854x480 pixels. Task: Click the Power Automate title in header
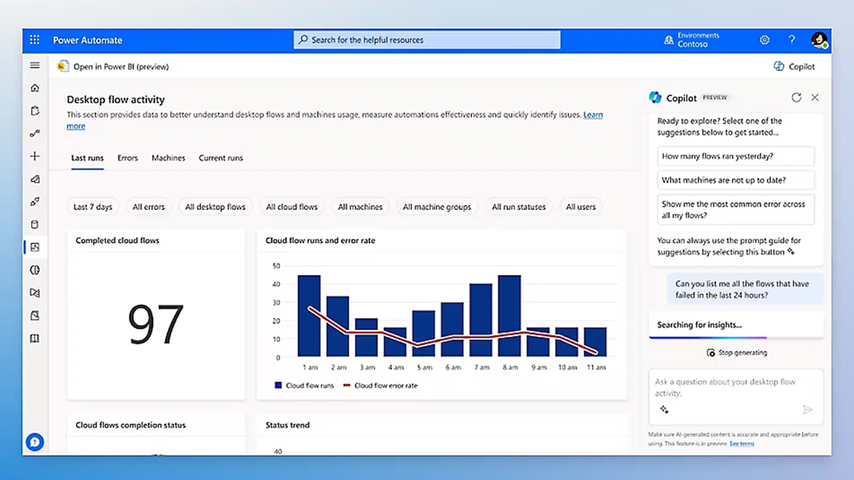(88, 40)
